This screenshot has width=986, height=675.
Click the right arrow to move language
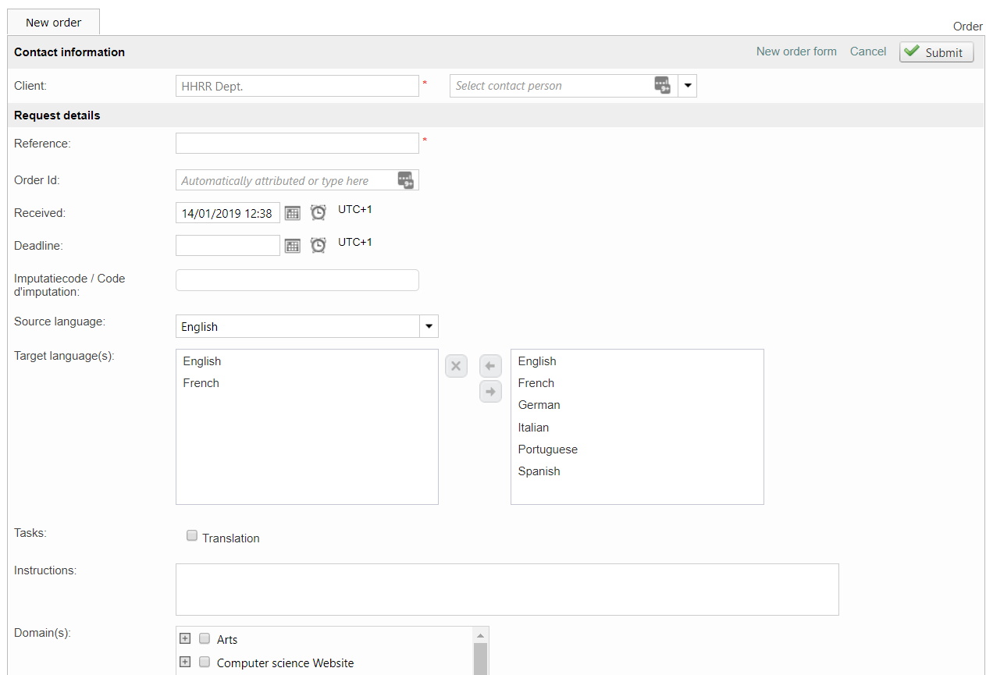tap(490, 392)
